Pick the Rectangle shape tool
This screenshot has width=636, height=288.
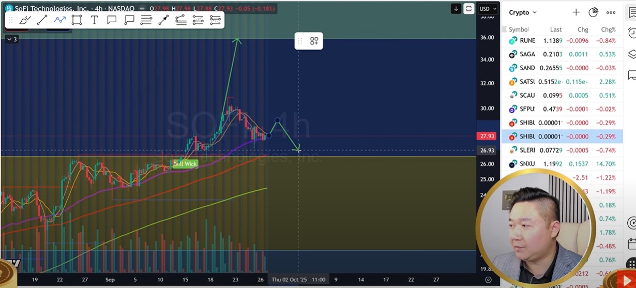pyautogui.click(x=77, y=20)
